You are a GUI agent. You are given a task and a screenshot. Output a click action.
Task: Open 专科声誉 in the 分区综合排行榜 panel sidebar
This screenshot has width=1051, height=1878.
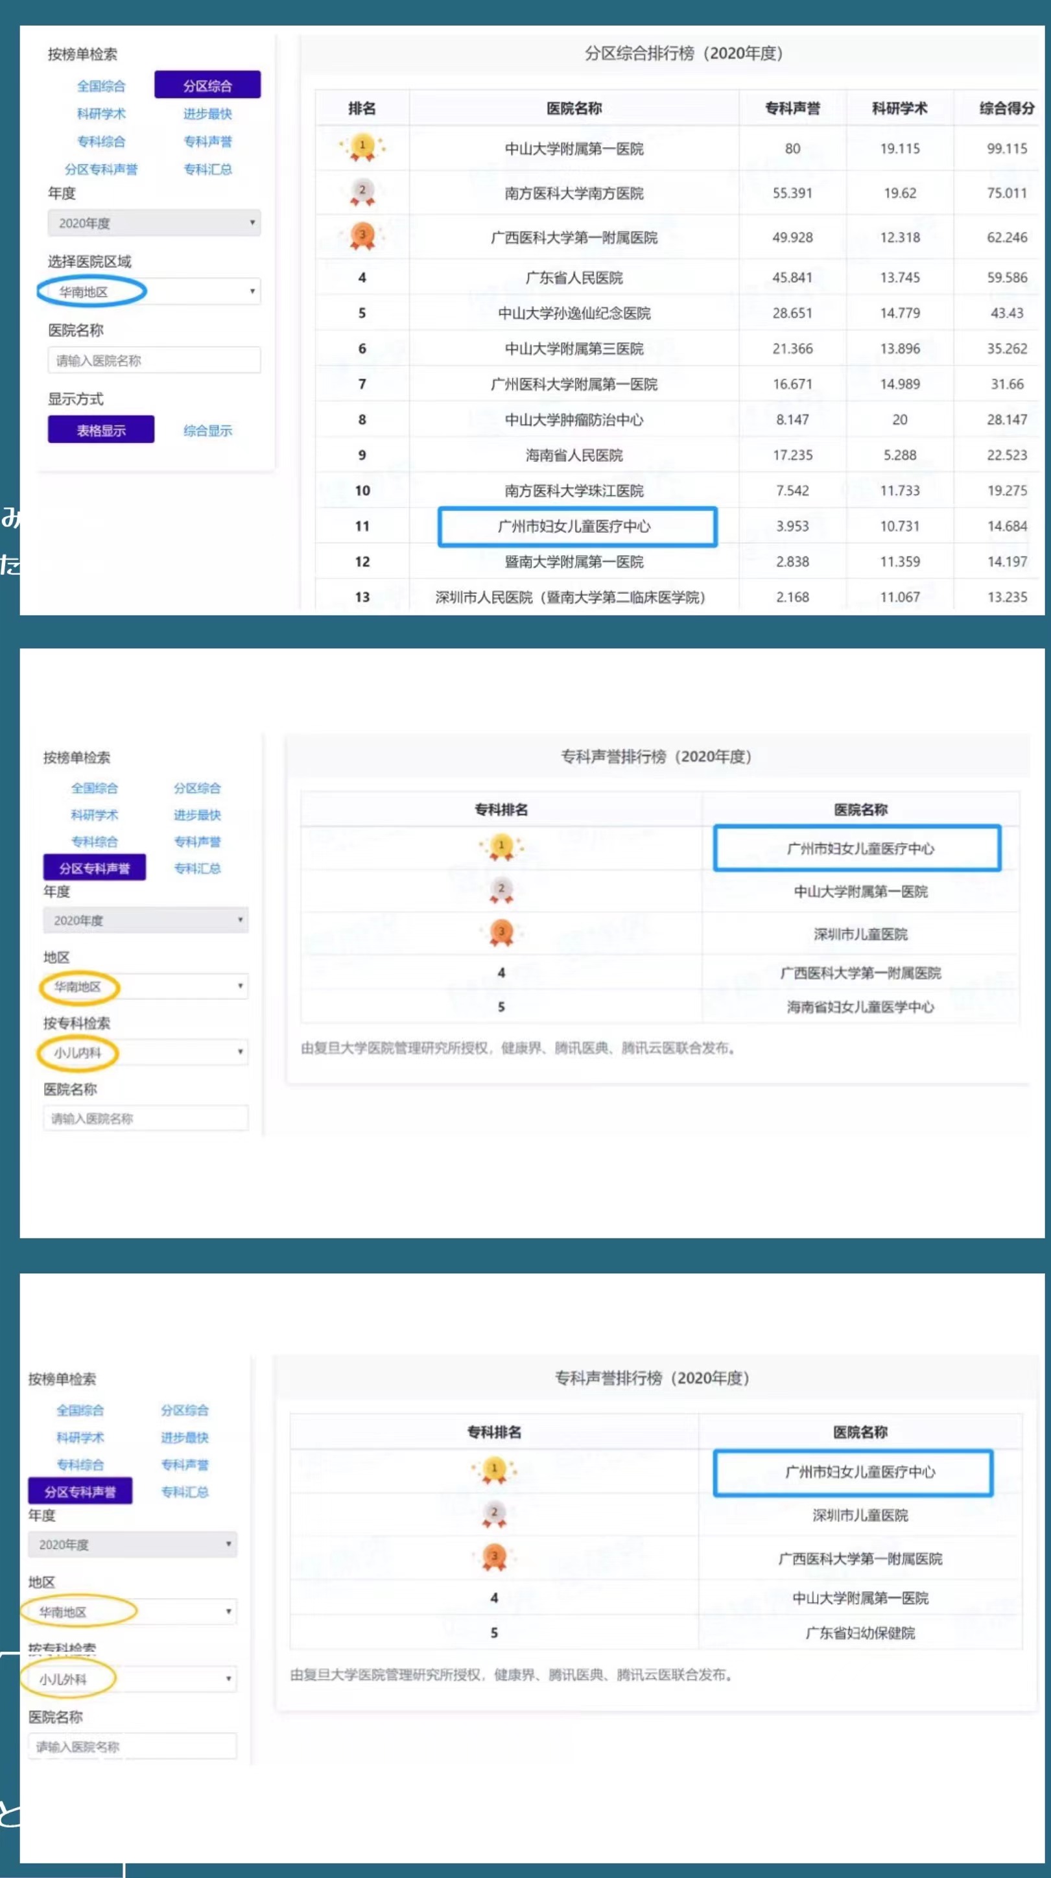207,141
